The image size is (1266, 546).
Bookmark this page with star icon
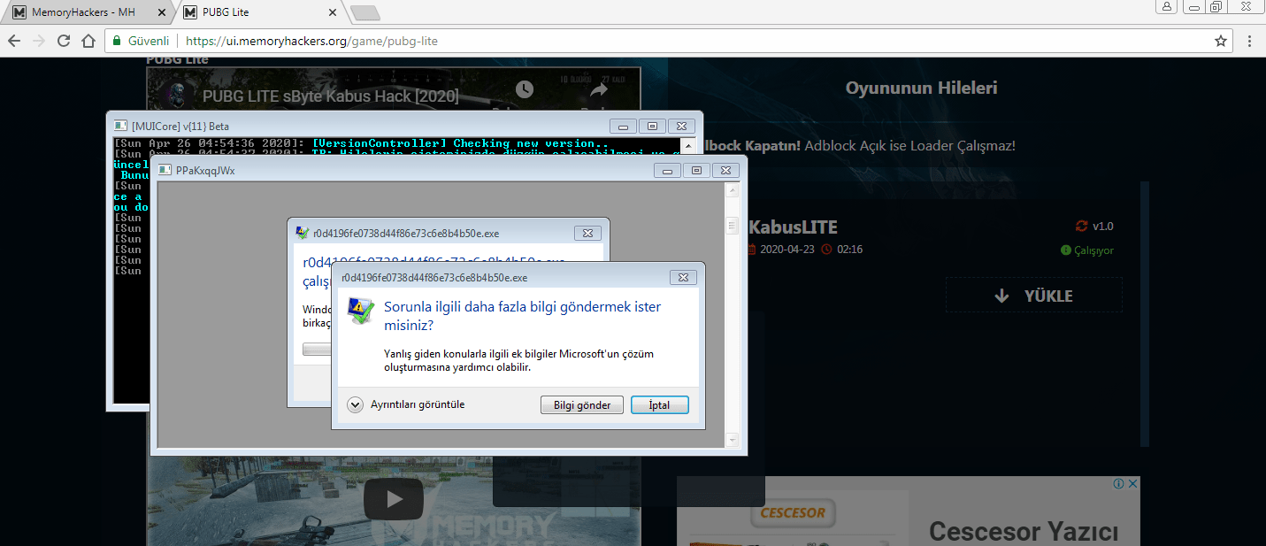[x=1221, y=41]
